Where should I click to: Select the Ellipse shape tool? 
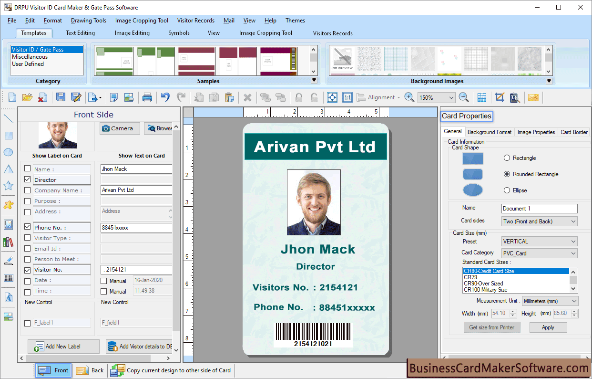(x=8, y=152)
